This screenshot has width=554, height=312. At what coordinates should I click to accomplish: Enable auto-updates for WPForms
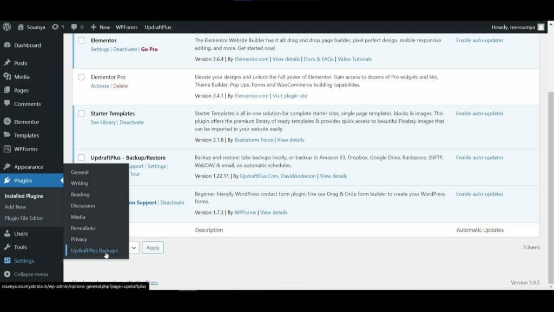tap(479, 194)
